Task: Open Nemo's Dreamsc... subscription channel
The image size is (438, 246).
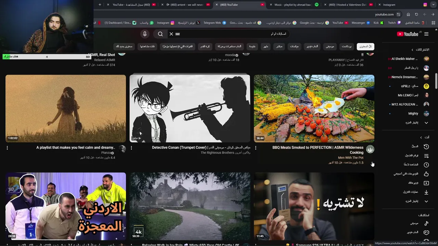Action: point(408,77)
